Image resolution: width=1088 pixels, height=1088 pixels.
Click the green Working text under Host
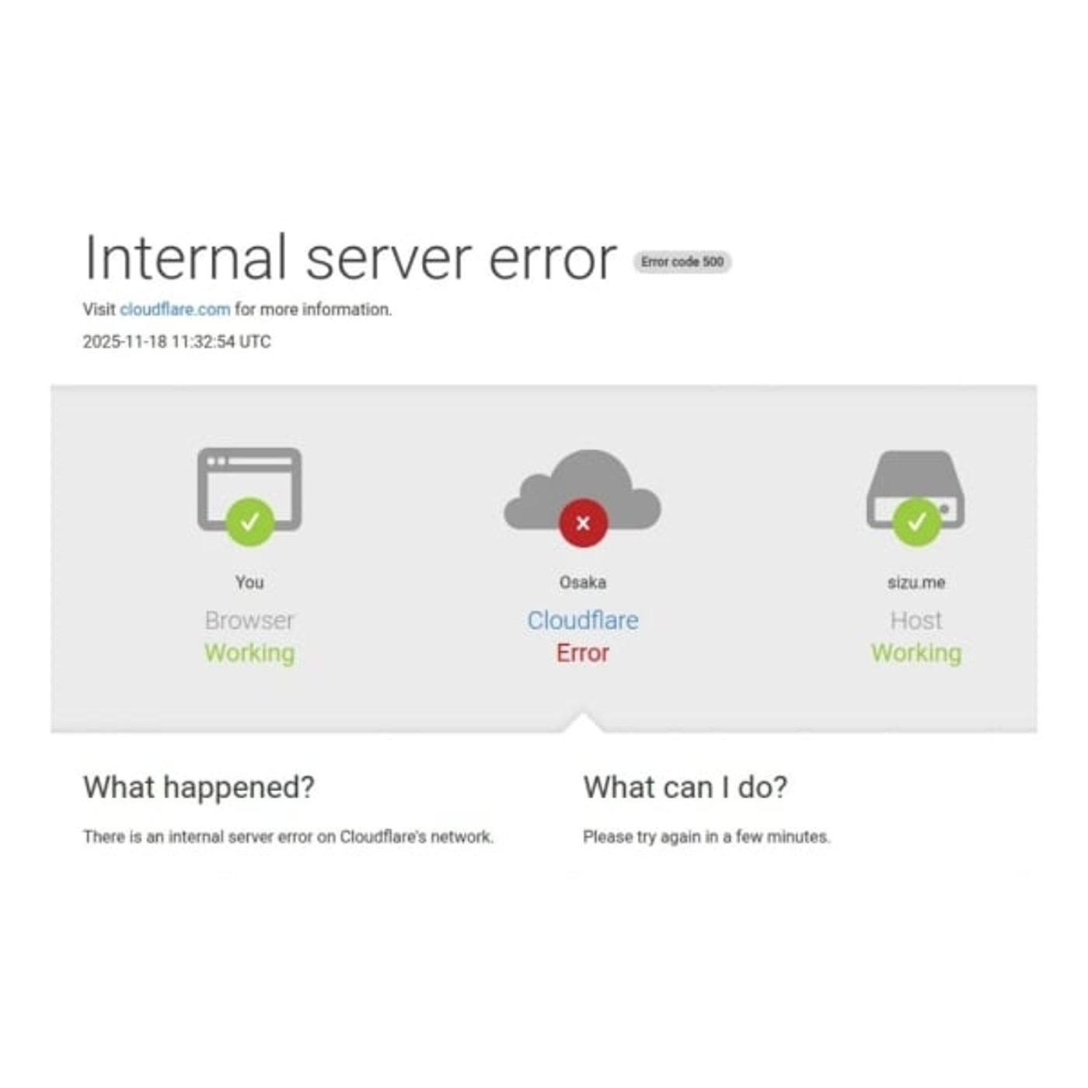pyautogui.click(x=916, y=653)
